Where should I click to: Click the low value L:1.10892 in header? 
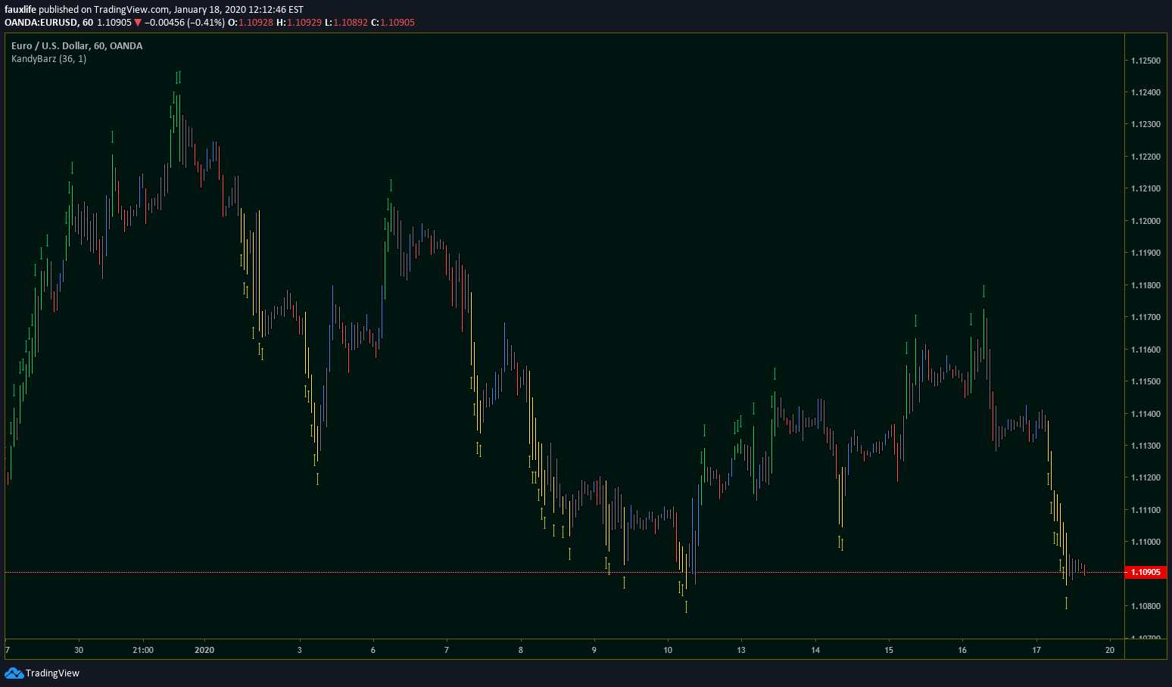(x=346, y=23)
